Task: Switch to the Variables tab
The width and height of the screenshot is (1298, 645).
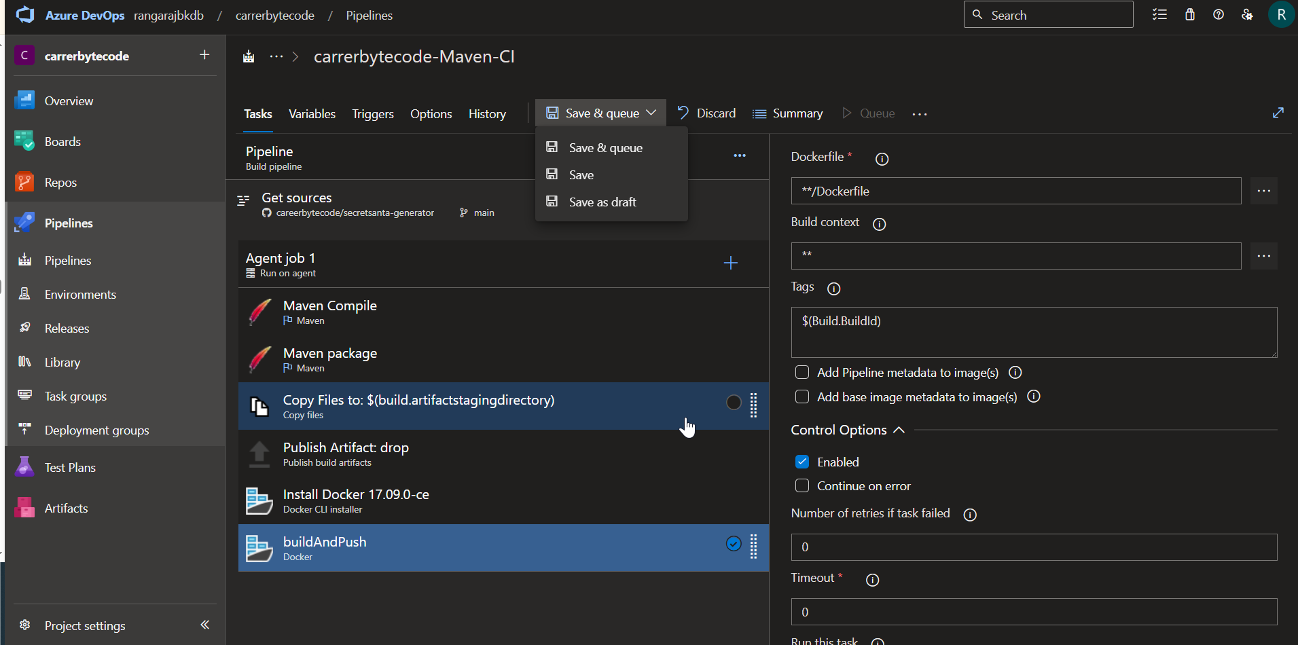Action: click(312, 113)
